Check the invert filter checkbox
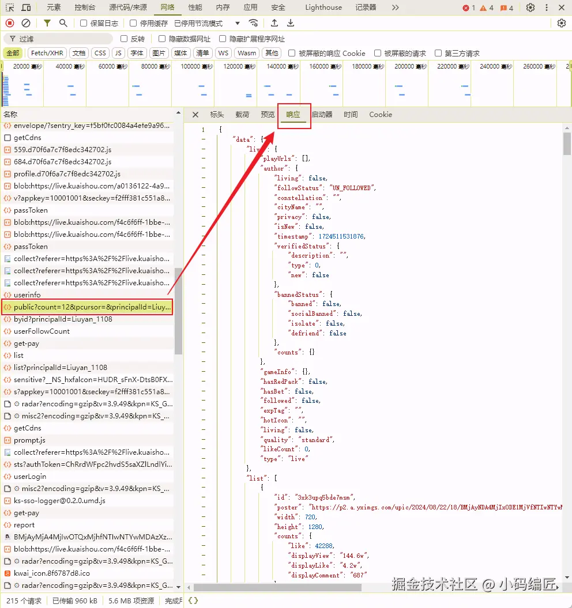The image size is (572, 608). (124, 39)
